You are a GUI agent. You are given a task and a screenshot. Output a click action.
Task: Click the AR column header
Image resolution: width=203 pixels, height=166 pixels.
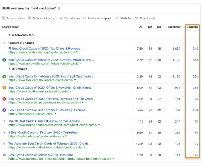(141, 27)
